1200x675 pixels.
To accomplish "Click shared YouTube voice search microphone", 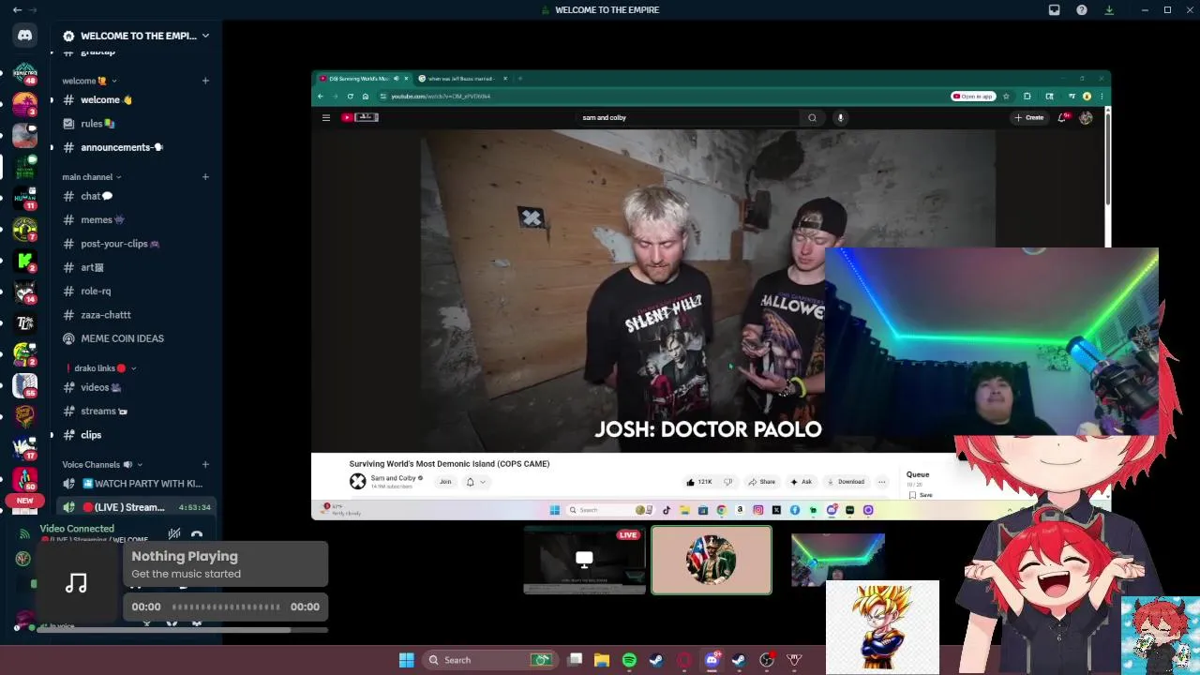I will click(840, 117).
